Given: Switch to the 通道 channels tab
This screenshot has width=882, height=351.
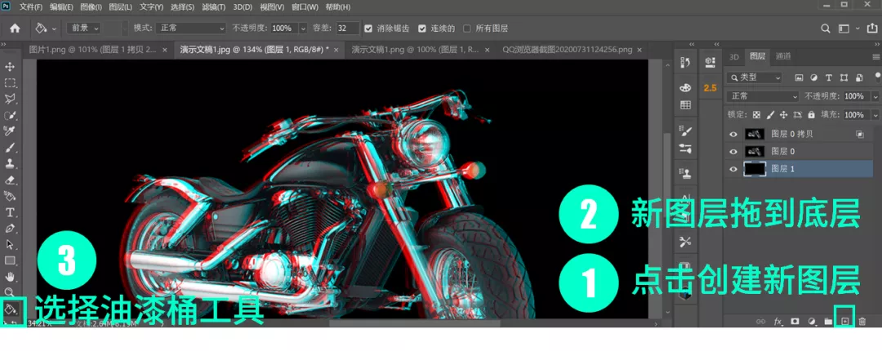Looking at the screenshot, I should tap(783, 56).
